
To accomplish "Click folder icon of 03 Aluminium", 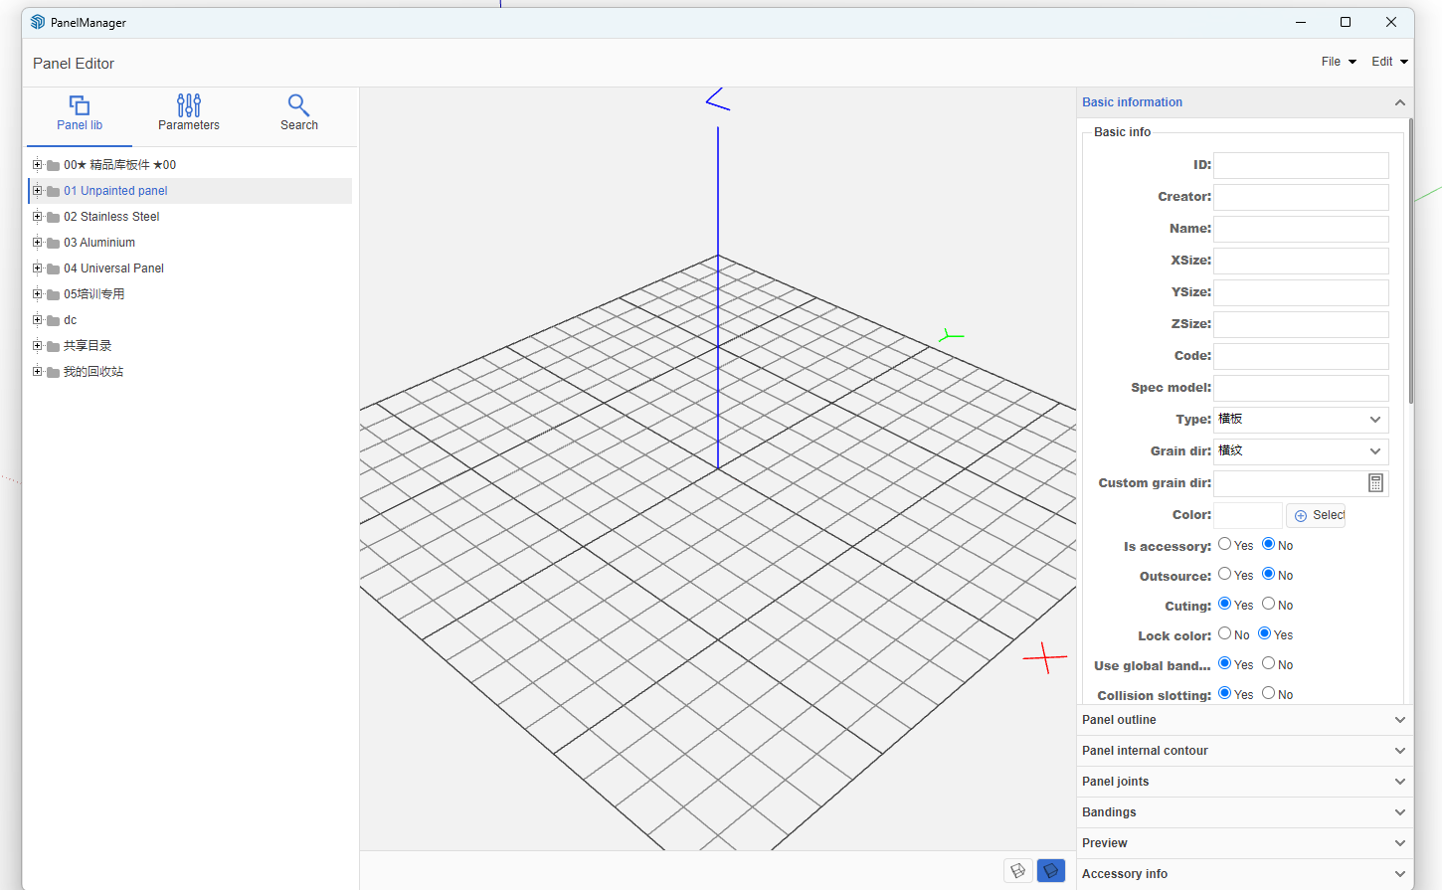I will (54, 243).
